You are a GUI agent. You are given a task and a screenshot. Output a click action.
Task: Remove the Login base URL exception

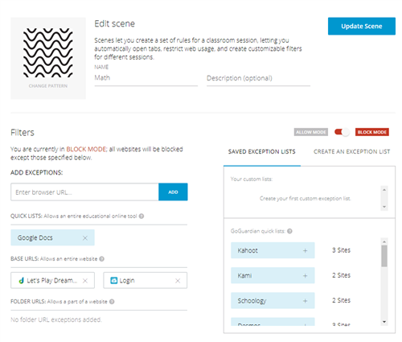178,281
